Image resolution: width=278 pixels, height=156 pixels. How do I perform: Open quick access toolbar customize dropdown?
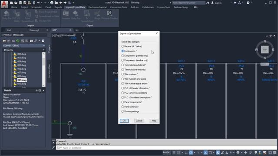click(73, 3)
